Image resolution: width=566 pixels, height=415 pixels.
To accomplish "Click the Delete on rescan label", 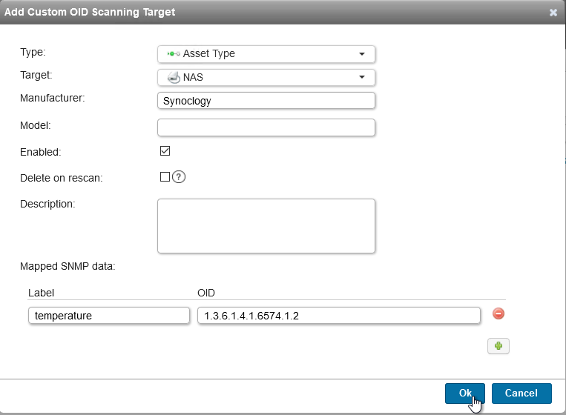I will [61, 178].
